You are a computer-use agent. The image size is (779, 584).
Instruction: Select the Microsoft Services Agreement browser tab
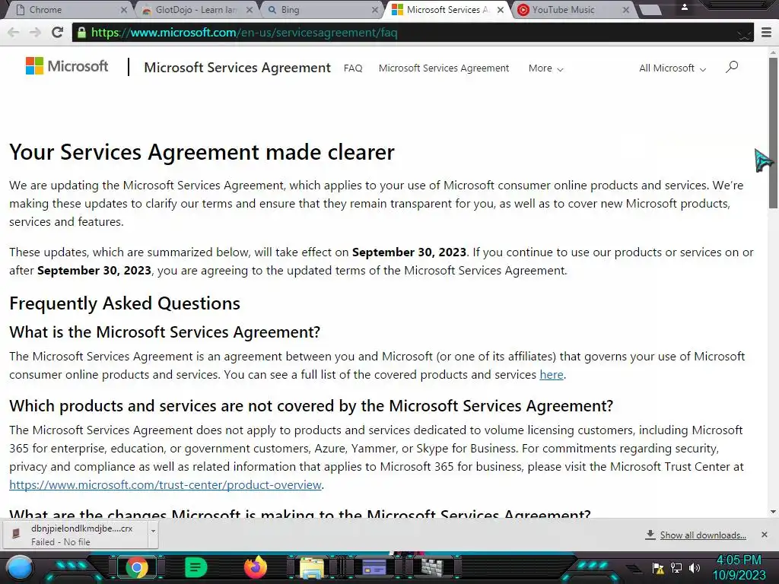coord(447,10)
